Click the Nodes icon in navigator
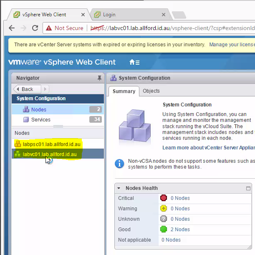Image resolution: width=255 pixels, height=255 pixels. click(x=26, y=109)
